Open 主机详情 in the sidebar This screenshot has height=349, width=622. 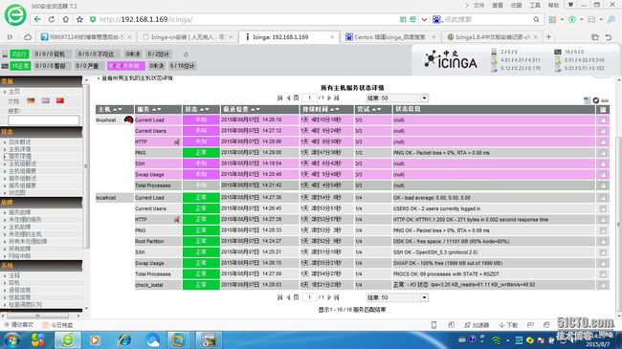(20, 149)
